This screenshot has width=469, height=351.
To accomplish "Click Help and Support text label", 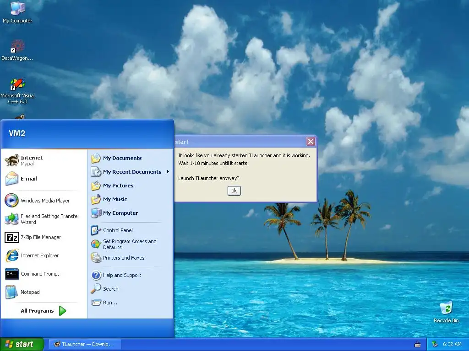I will [122, 275].
